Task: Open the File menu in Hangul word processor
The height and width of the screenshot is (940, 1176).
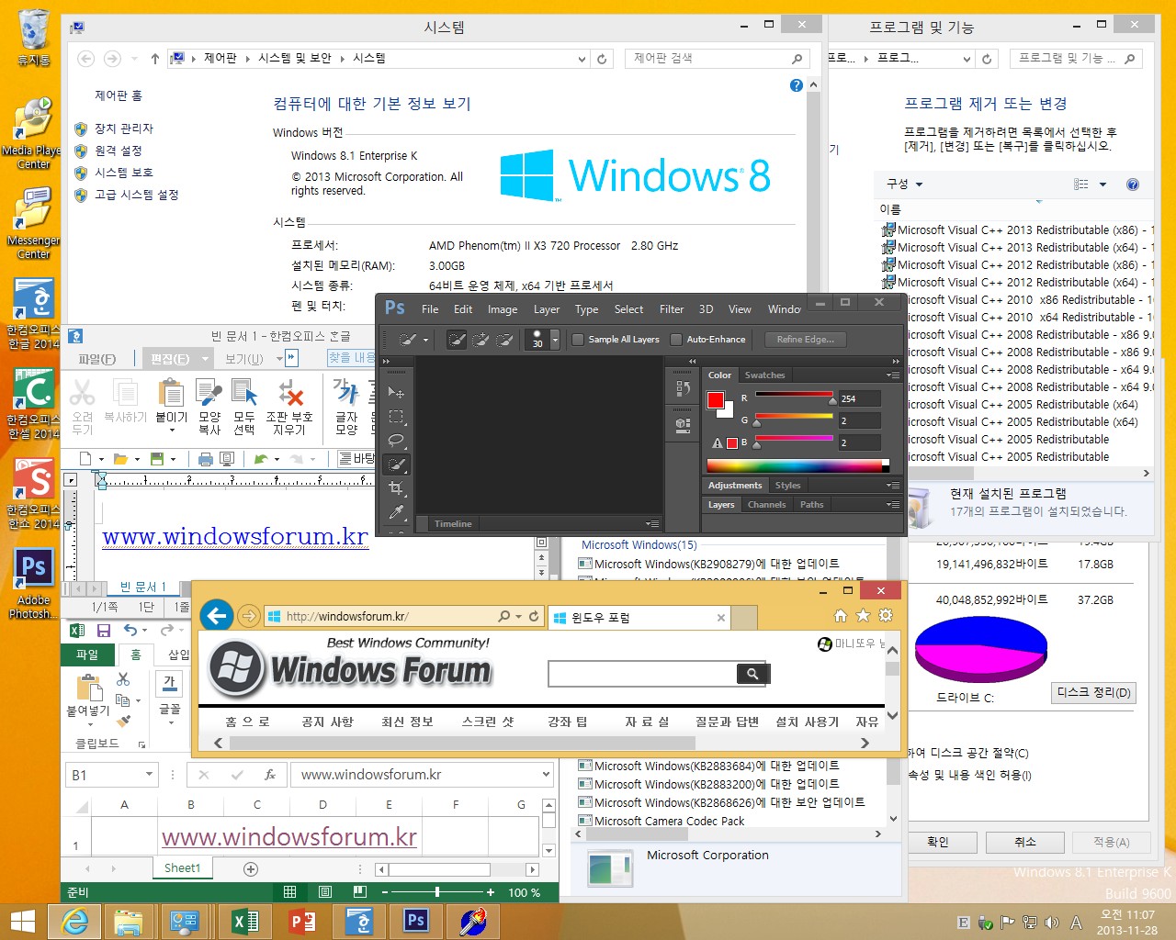Action: point(97,359)
